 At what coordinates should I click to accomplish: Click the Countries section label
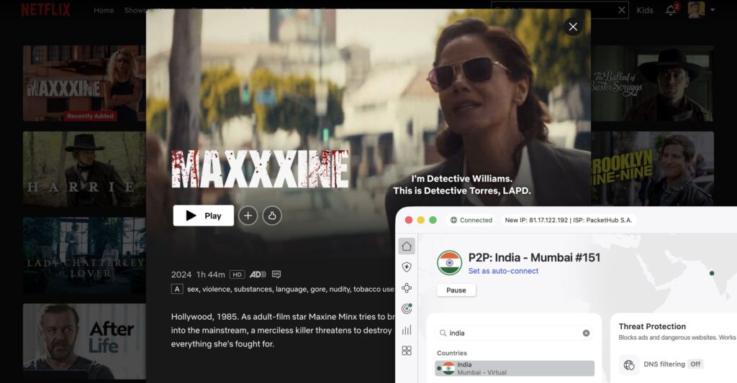point(452,353)
